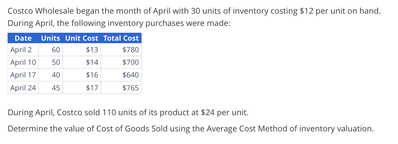Screen dimensions: 398x144
Task: Select the April 2 date cell
Action: pyautogui.click(x=23, y=50)
